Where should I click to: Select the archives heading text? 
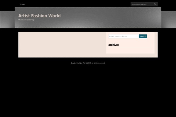(114, 45)
